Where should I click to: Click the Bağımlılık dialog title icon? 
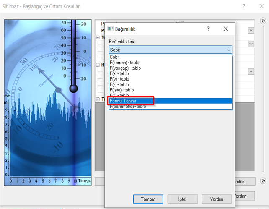tap(111, 29)
